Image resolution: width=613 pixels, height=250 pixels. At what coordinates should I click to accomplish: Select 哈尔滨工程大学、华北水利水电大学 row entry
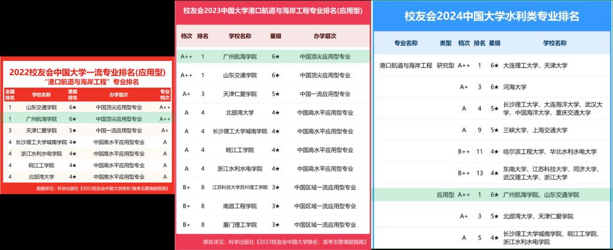(550, 152)
